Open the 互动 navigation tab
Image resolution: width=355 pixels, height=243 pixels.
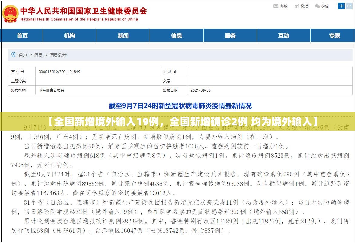coord(283,36)
